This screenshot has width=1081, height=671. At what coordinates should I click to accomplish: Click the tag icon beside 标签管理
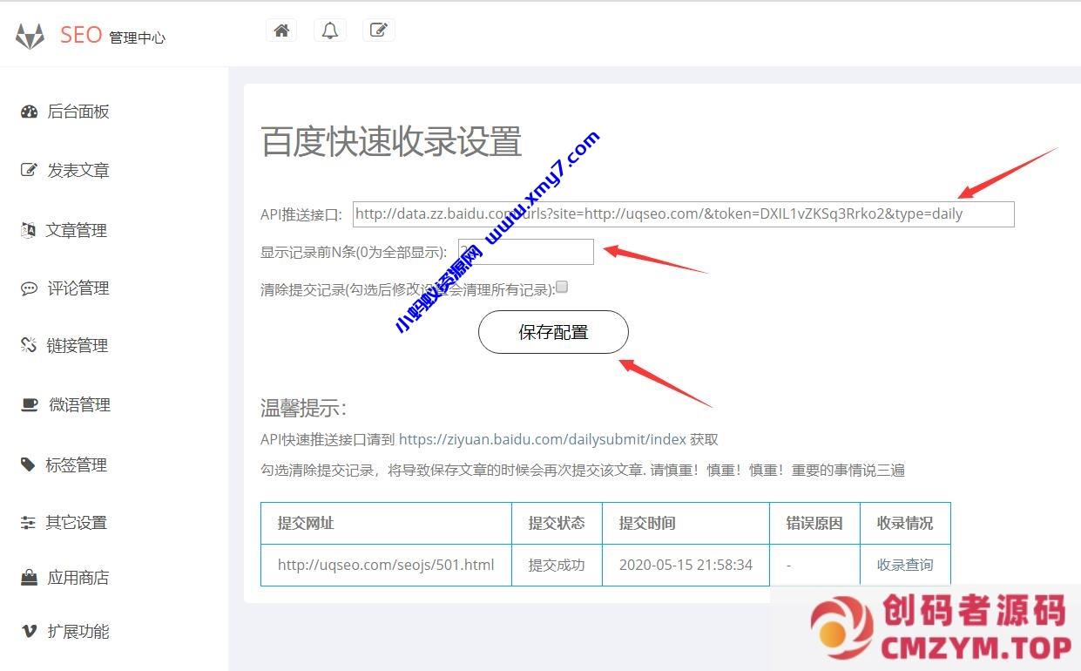coord(29,464)
